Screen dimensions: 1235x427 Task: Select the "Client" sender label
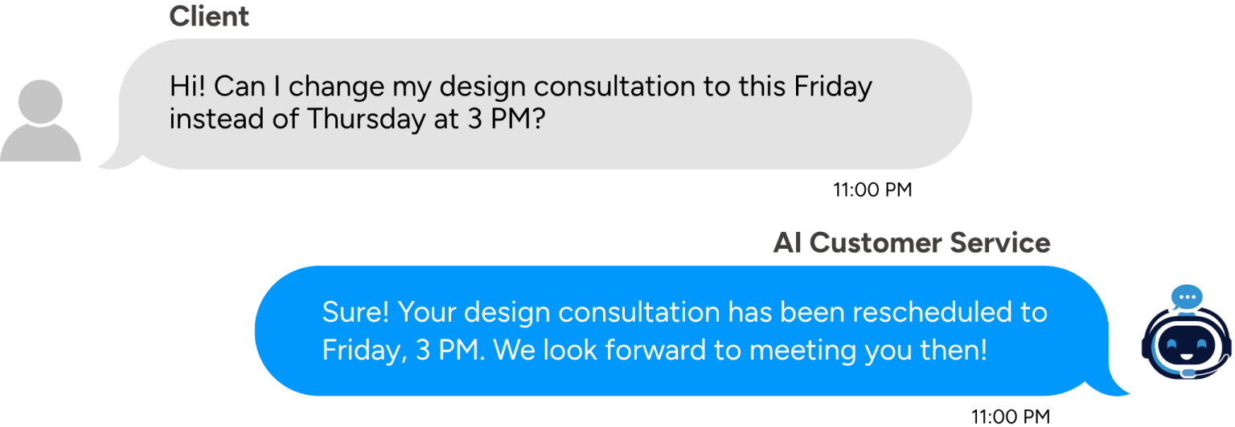(209, 17)
